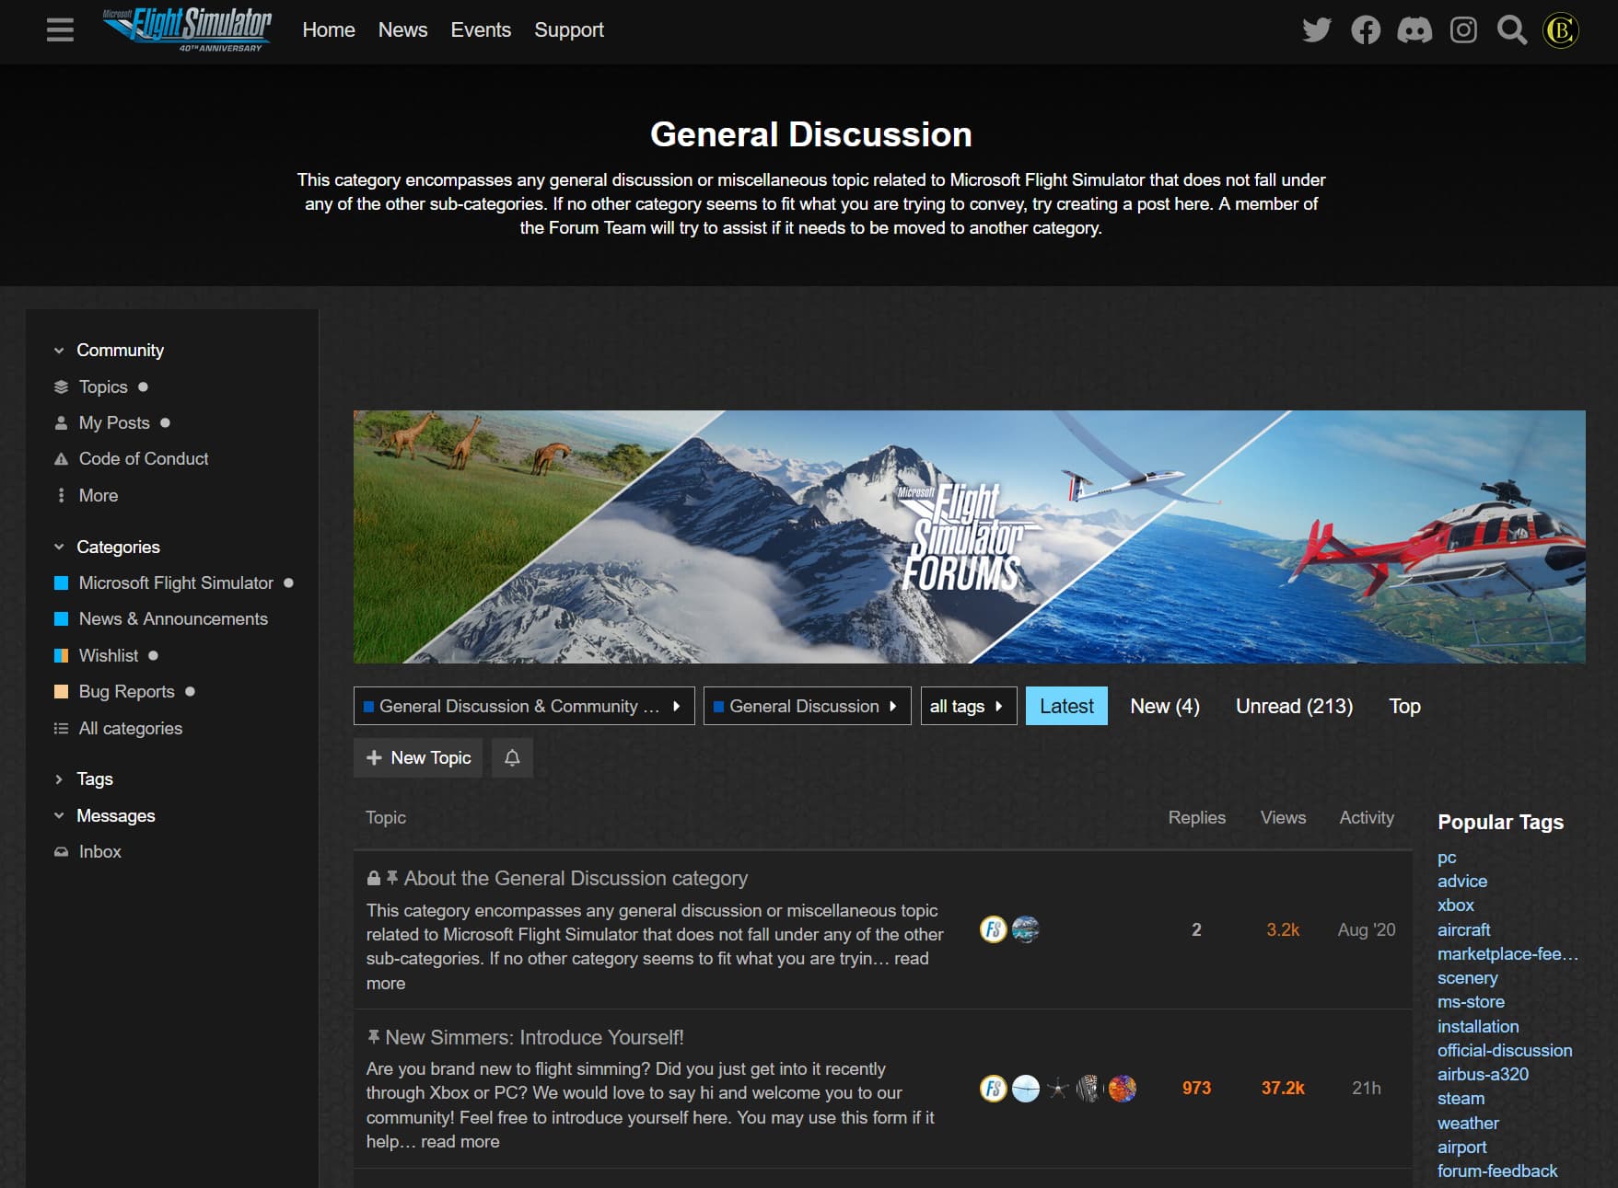Sort by the Views column header
Image resolution: width=1618 pixels, height=1188 pixels.
tap(1283, 817)
